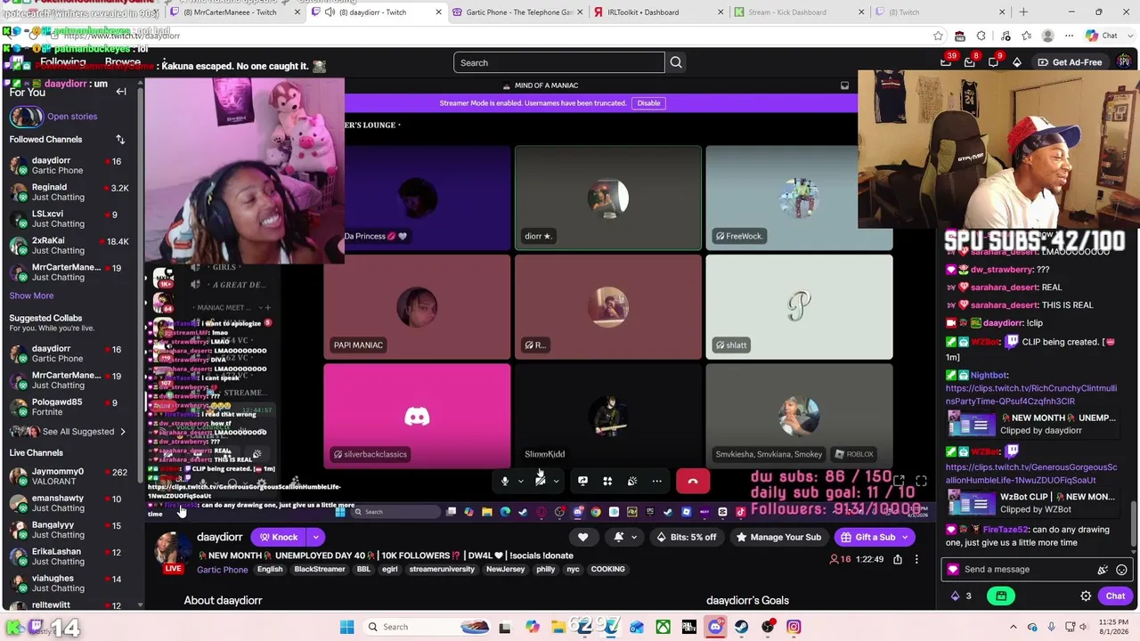Show more followed channels

[x=31, y=296]
